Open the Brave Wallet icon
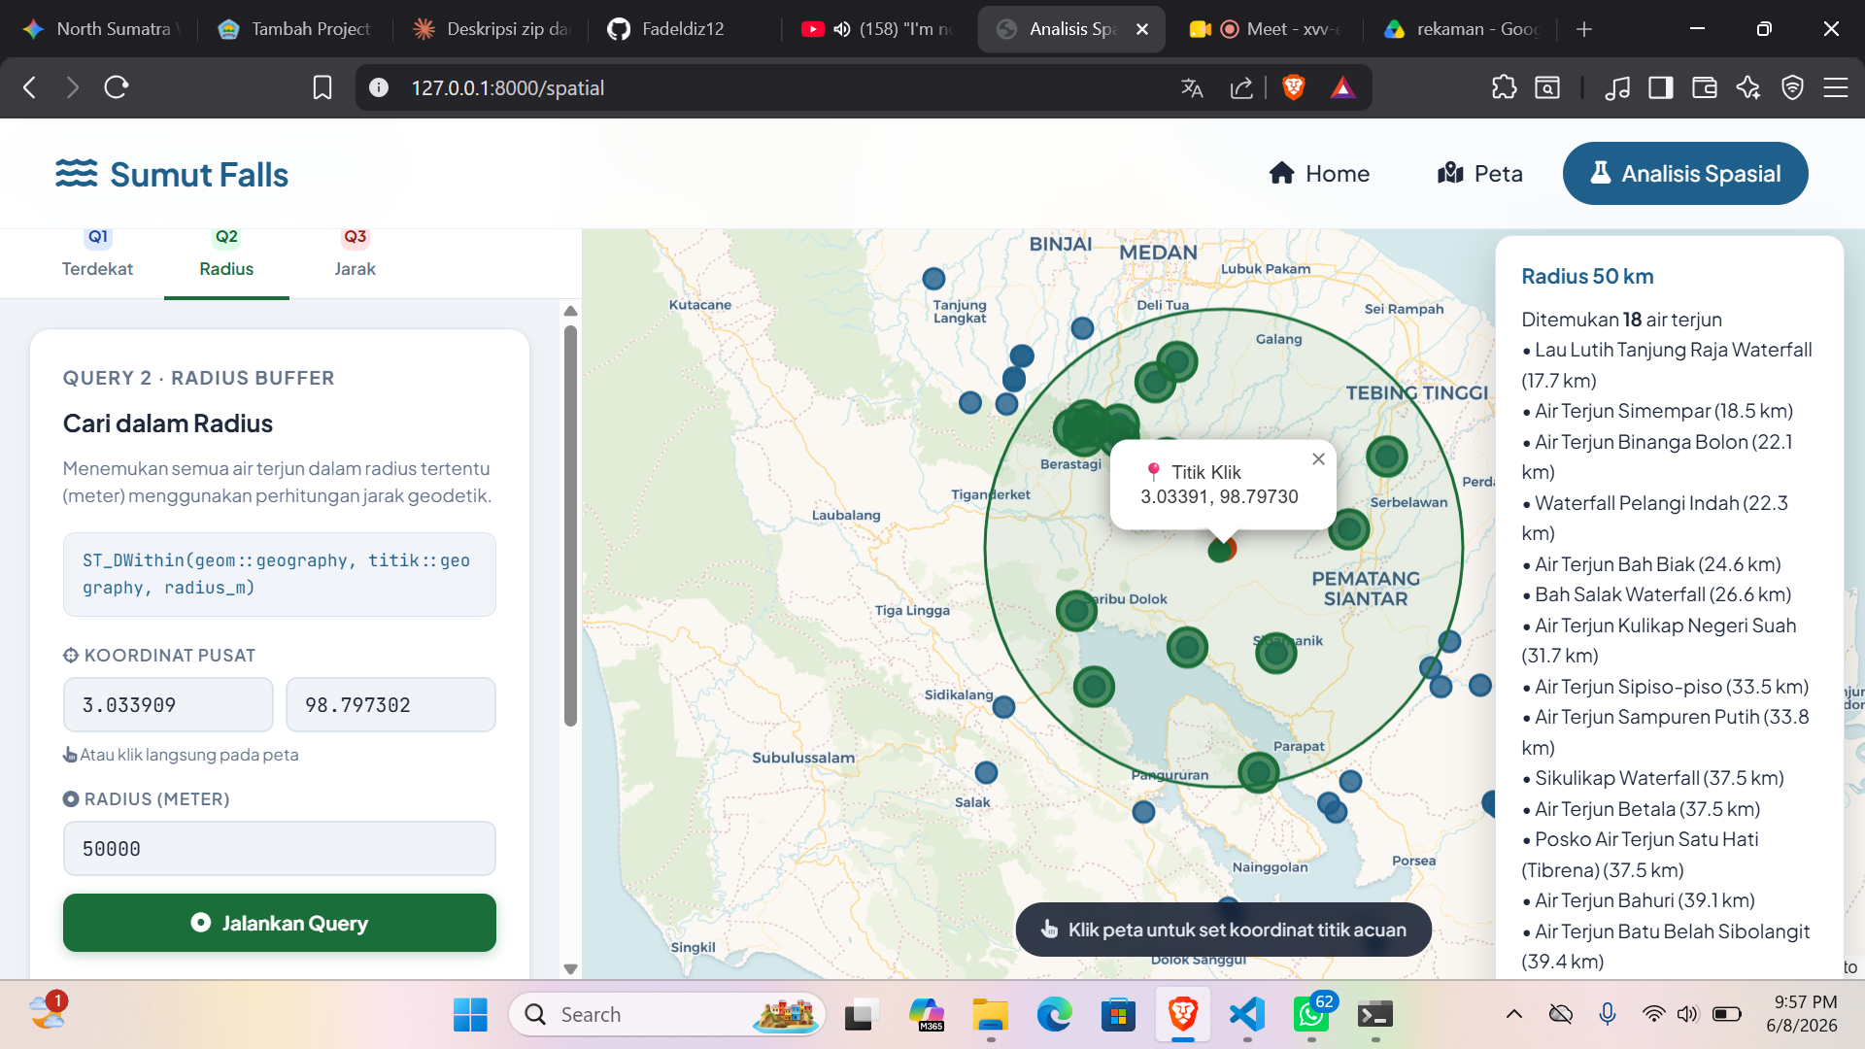The image size is (1865, 1049). 1705,87
